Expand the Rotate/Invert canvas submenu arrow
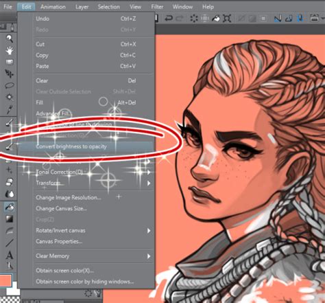 point(149,231)
